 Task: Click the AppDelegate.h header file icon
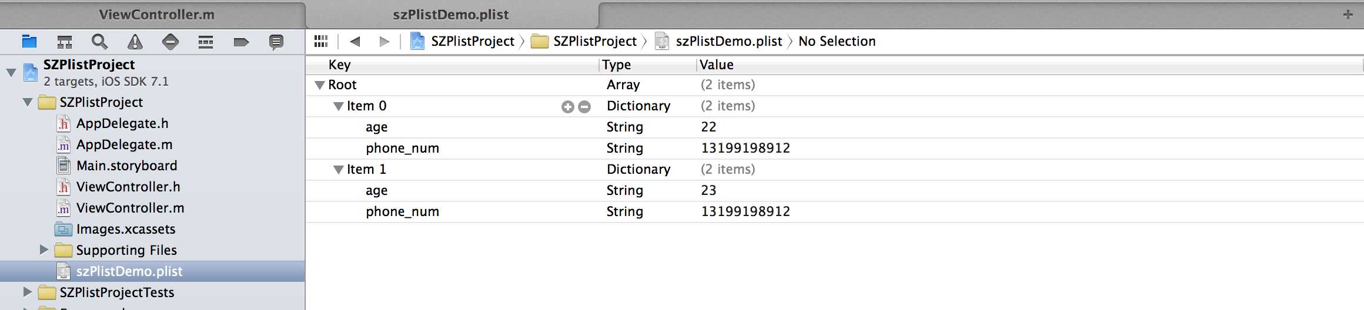click(63, 123)
